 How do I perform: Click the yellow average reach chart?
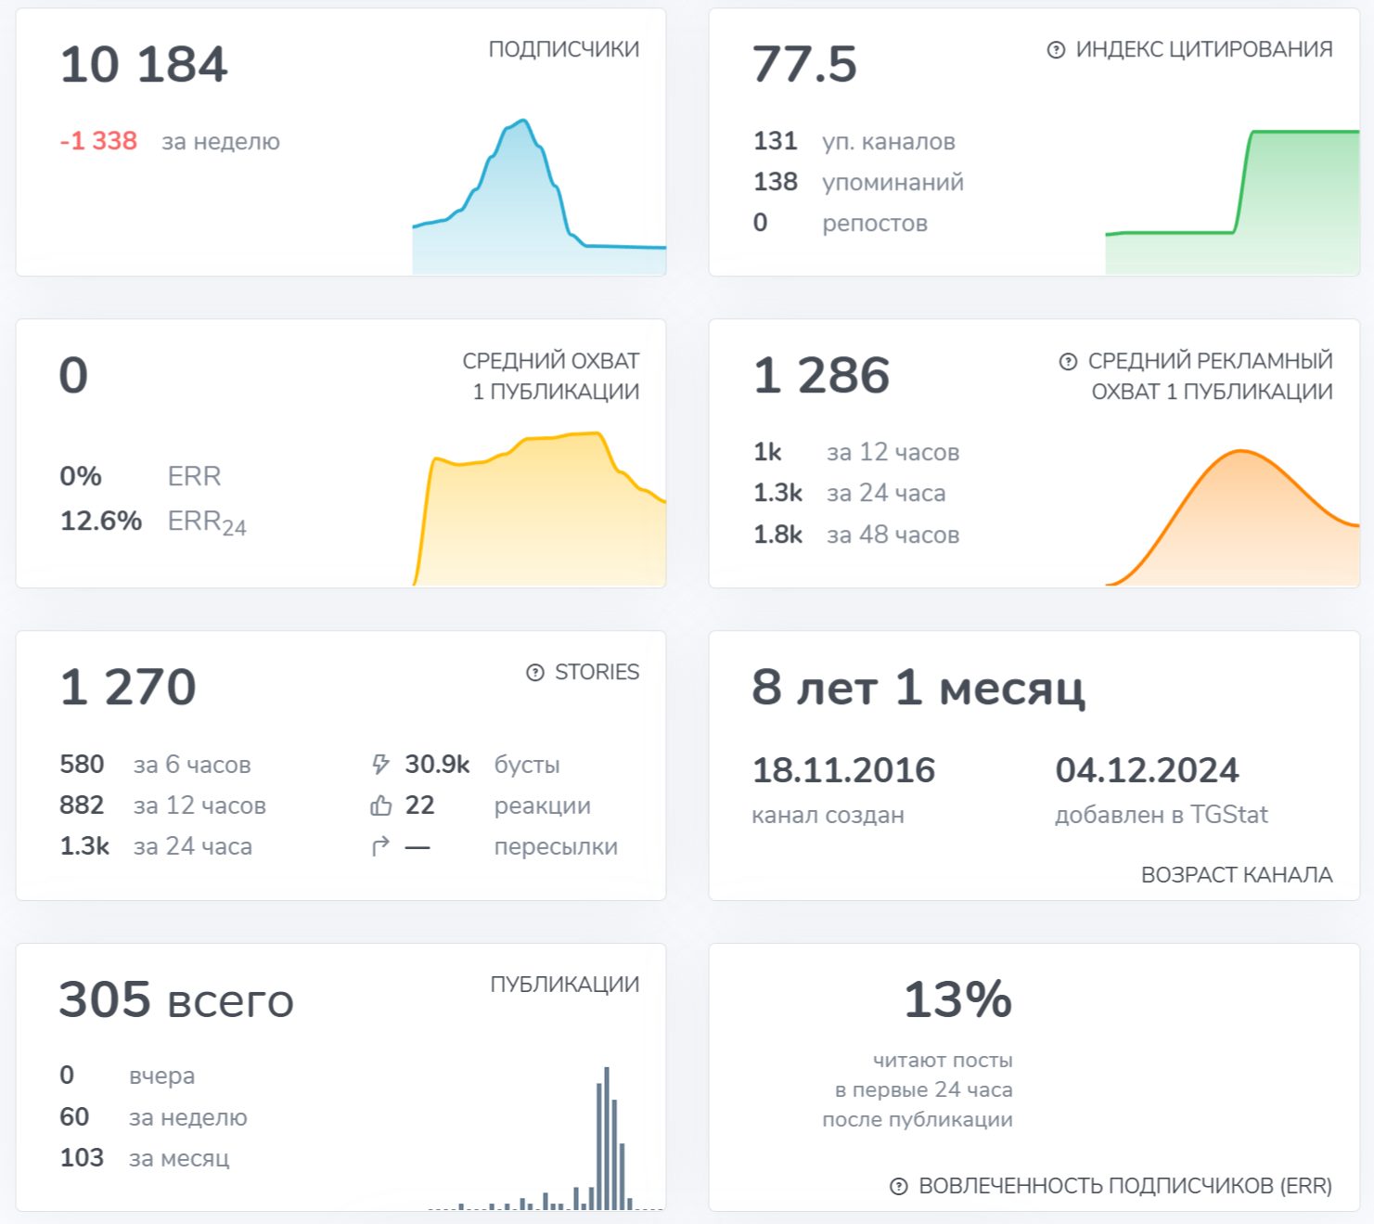[539, 509]
